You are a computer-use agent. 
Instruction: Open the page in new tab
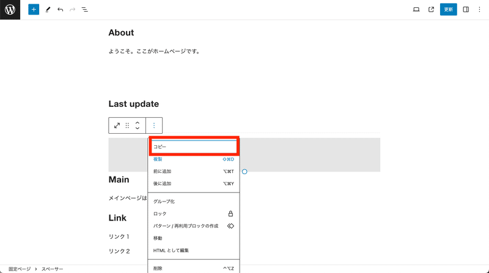coord(431,10)
